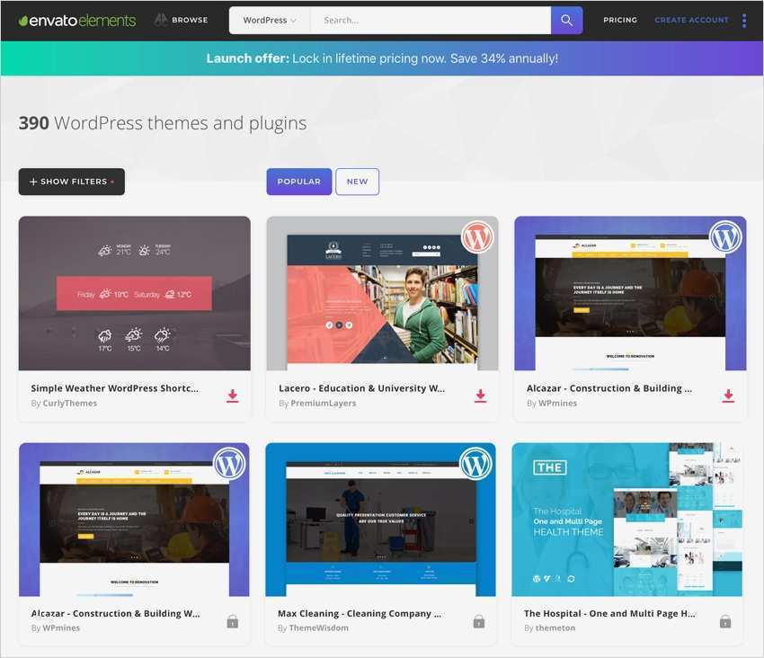Visit author CurlyThemes profile

(70, 404)
